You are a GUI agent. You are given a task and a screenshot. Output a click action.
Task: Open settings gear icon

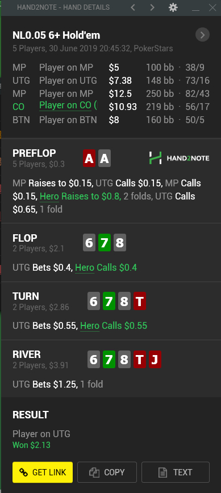coord(173,7)
